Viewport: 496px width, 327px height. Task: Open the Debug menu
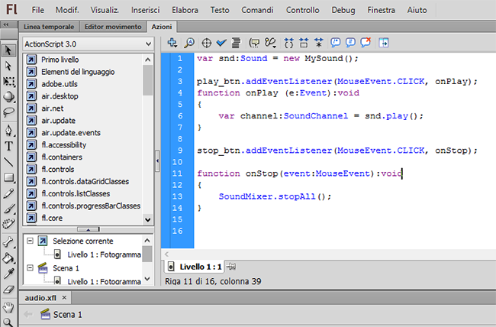tap(343, 10)
